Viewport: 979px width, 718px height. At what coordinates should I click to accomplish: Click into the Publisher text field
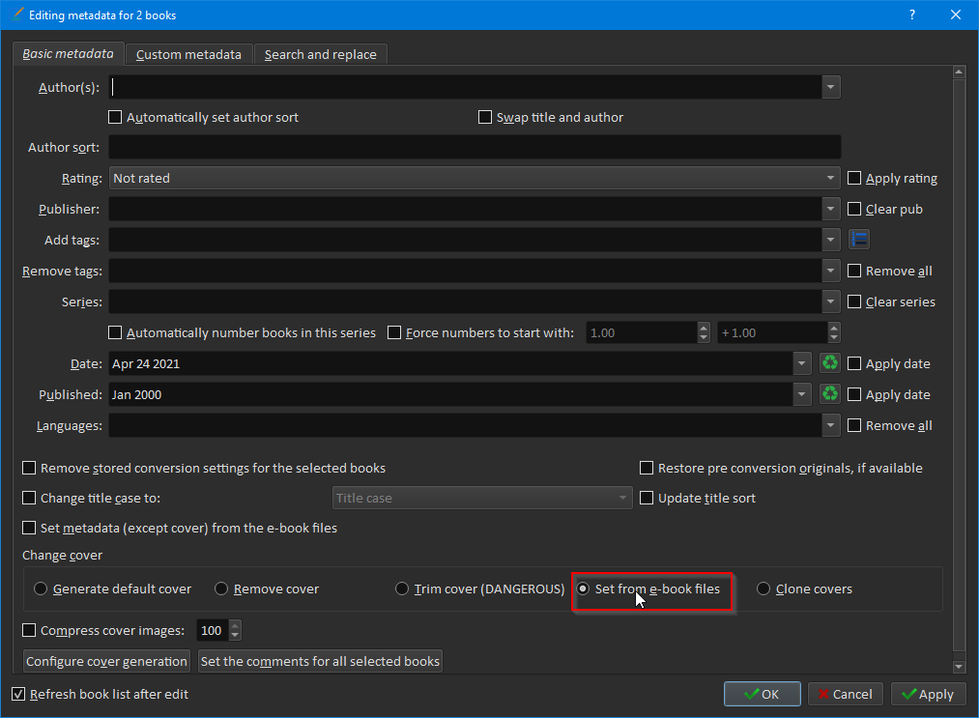click(x=465, y=209)
